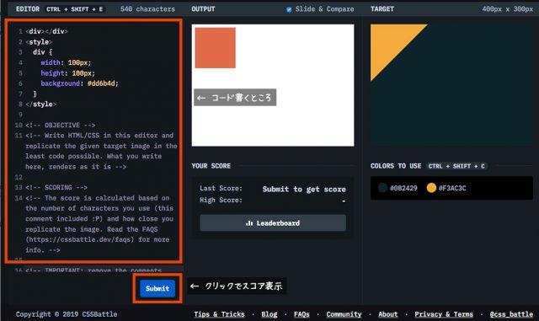Screen dimensions: 539x321
Task: Click the Submit button
Action: point(157,288)
